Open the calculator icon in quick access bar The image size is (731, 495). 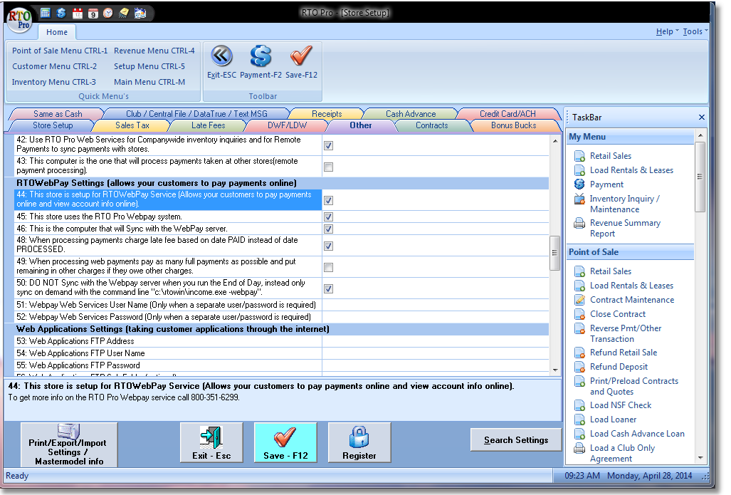(46, 13)
